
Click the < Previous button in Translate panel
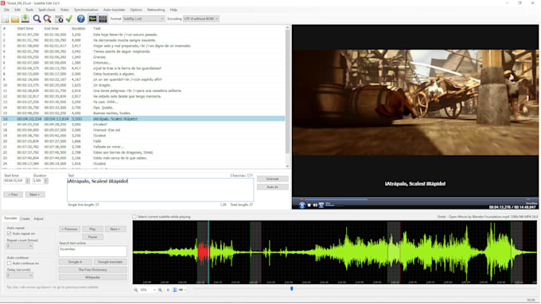(70, 229)
